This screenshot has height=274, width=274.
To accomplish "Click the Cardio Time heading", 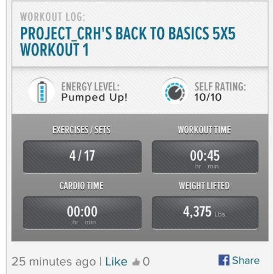I will [x=82, y=186].
